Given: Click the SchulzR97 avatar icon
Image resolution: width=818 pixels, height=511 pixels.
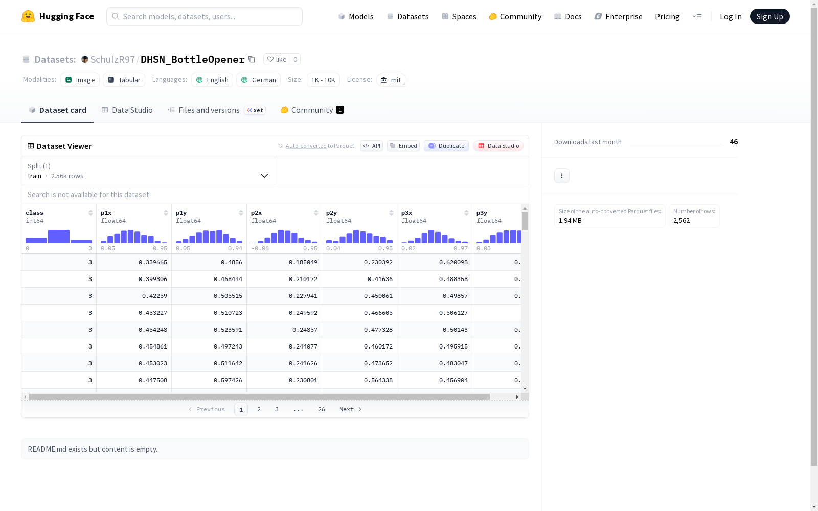Looking at the screenshot, I should pos(85,59).
